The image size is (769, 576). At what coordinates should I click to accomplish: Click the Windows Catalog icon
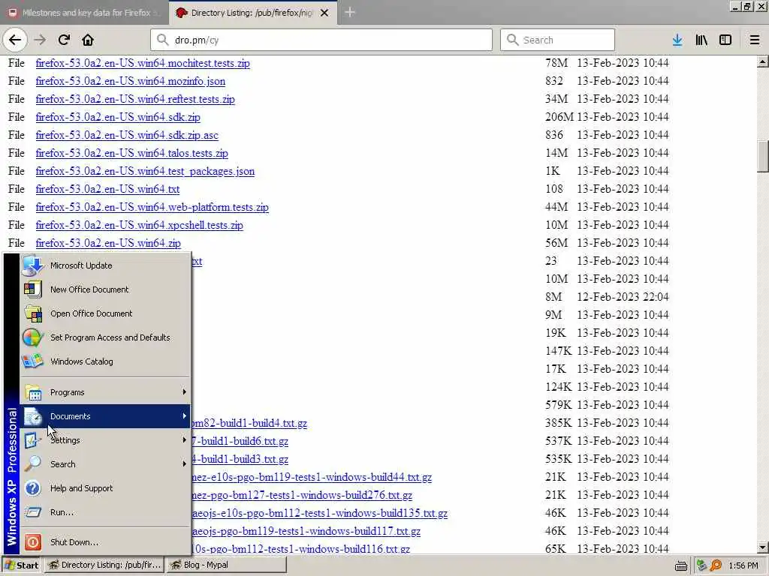click(x=33, y=361)
